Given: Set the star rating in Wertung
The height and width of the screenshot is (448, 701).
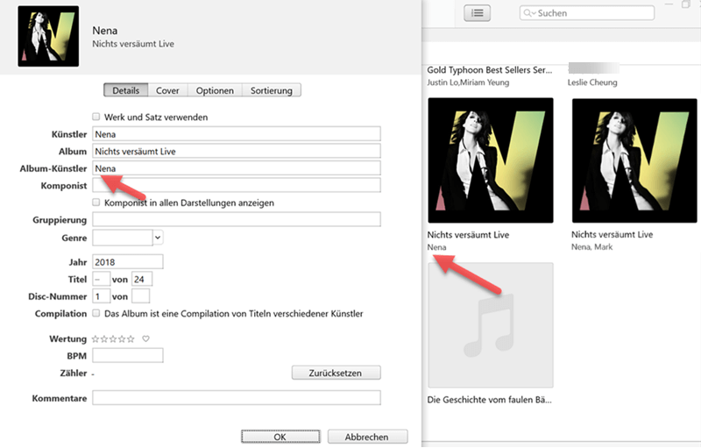Looking at the screenshot, I should (x=113, y=339).
